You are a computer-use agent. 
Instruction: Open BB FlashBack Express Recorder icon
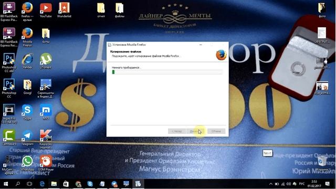coord(9,37)
